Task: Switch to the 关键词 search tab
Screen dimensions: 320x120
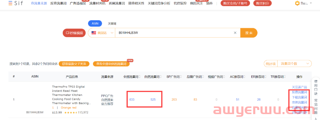Action: tap(112, 24)
